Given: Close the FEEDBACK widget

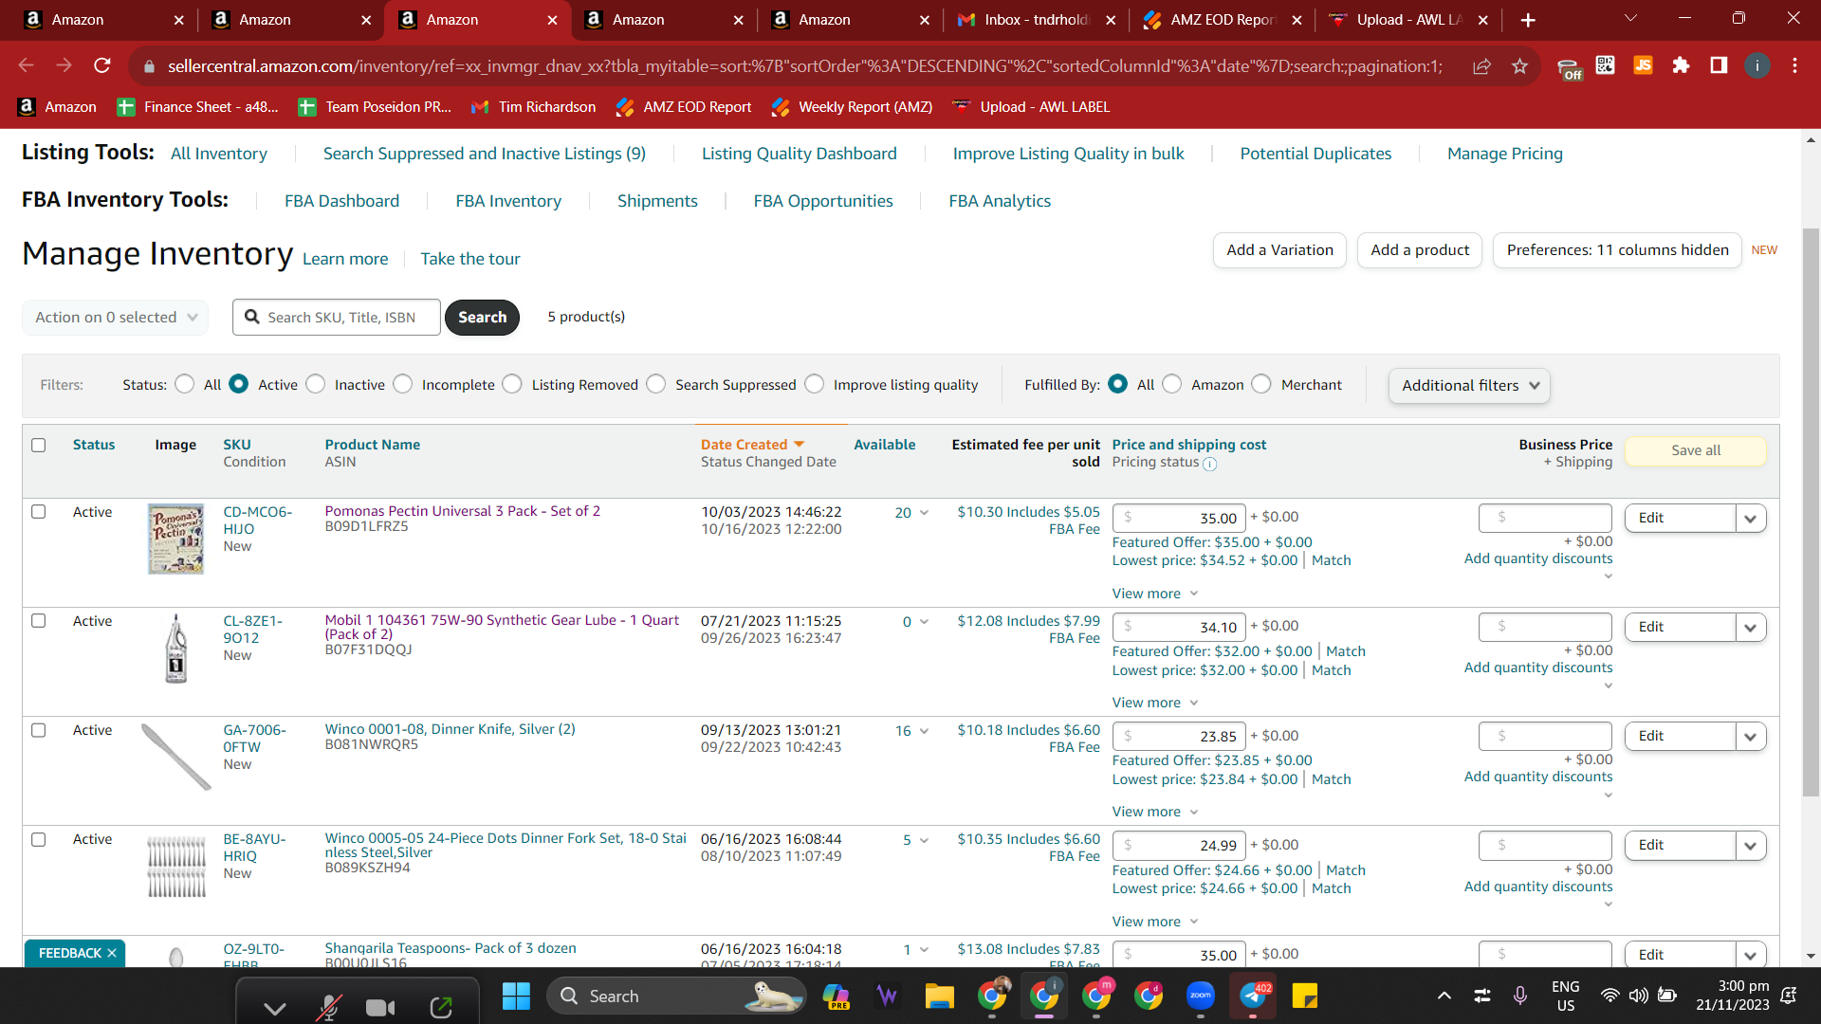Looking at the screenshot, I should pyautogui.click(x=112, y=953).
